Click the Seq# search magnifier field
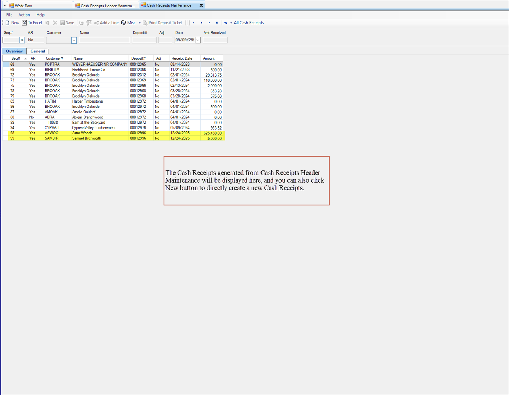Screen dimensions: 509x395 tap(22, 40)
